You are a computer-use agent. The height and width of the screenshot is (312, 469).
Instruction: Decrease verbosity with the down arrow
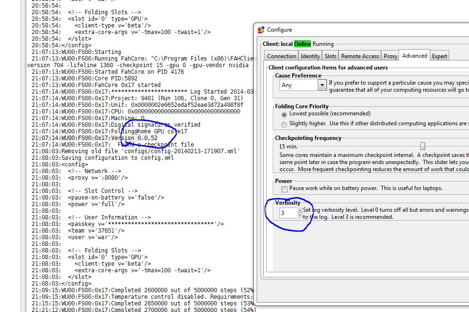(x=300, y=216)
